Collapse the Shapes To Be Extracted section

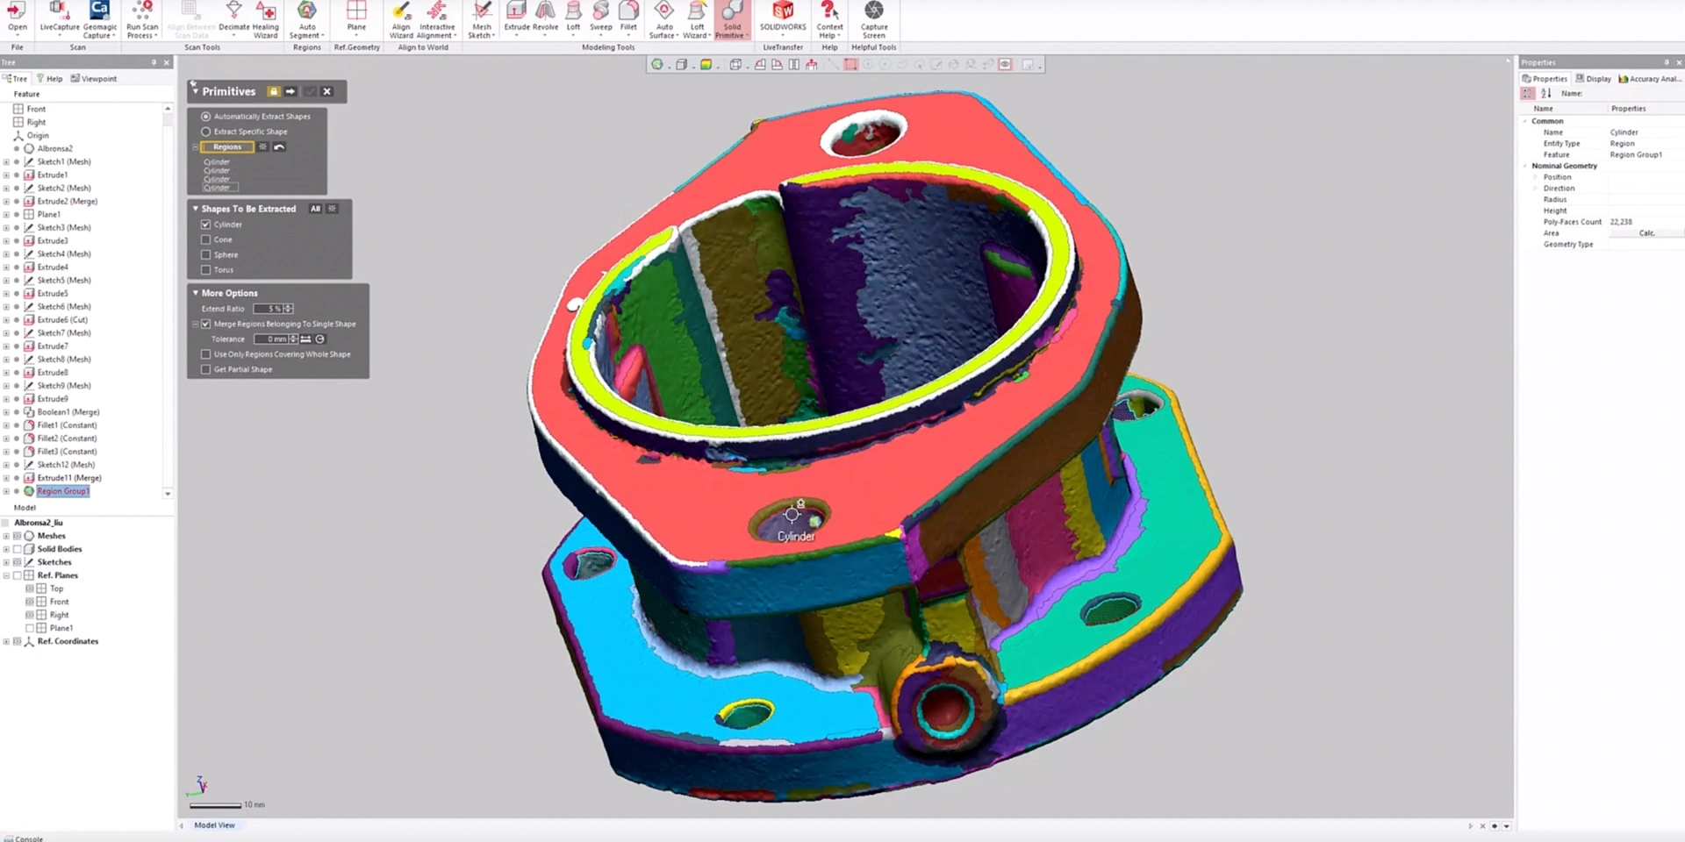click(x=196, y=209)
